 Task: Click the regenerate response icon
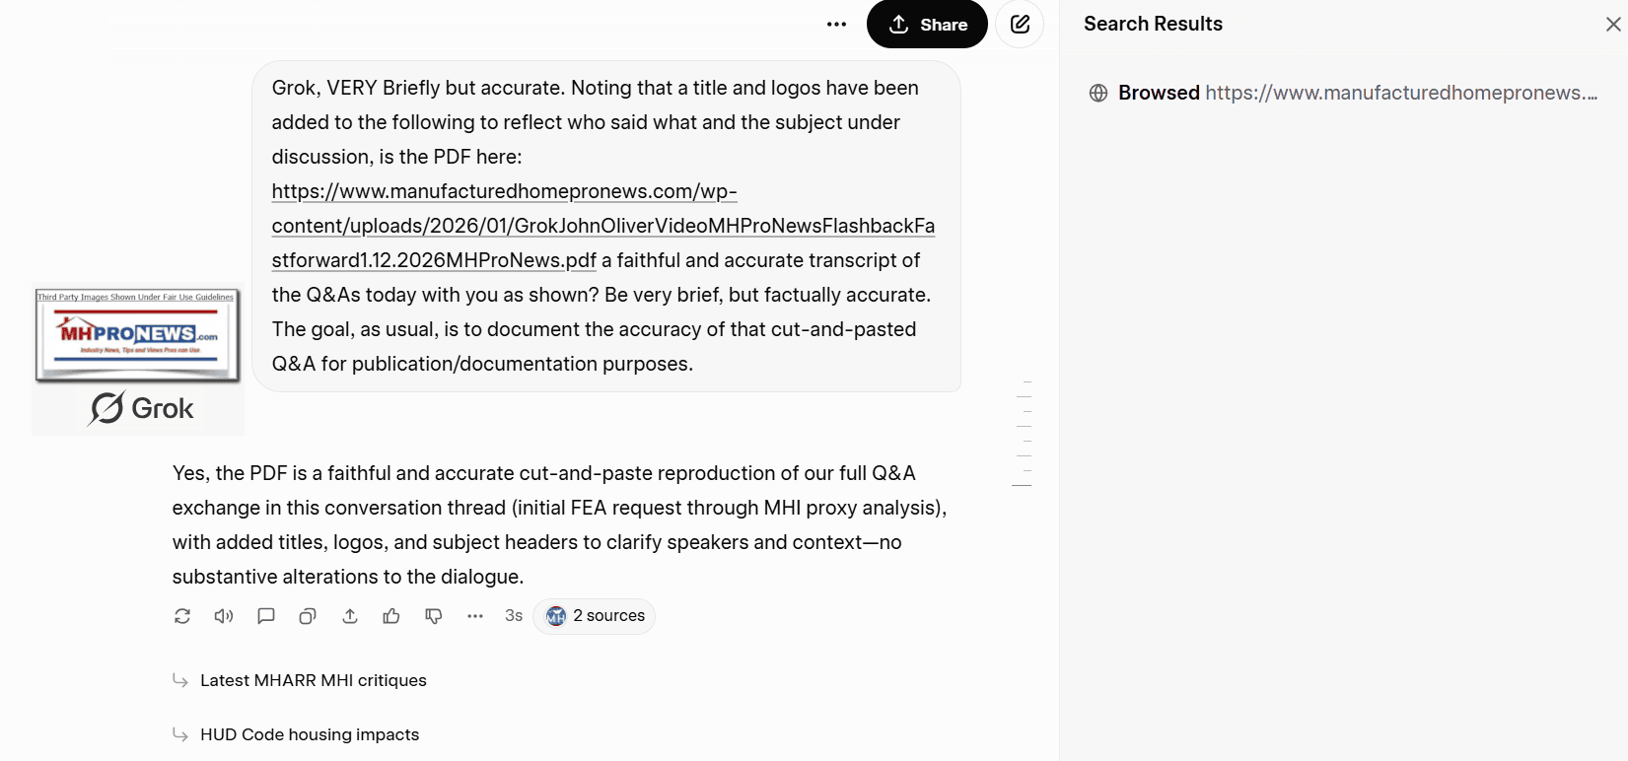coord(182,616)
